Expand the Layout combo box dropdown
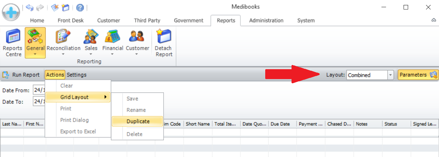Viewport: 439px width, 157px height. [390, 75]
